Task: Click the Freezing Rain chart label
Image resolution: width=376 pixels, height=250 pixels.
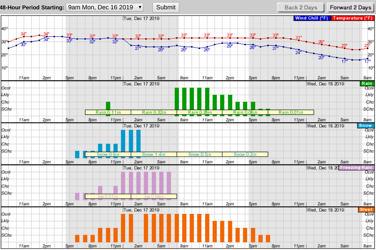Action: [356, 168]
